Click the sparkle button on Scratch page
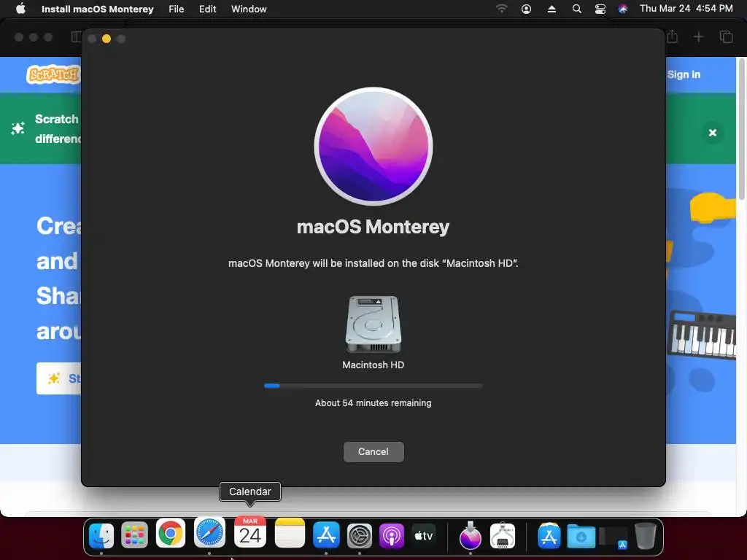747x560 pixels. (58, 378)
